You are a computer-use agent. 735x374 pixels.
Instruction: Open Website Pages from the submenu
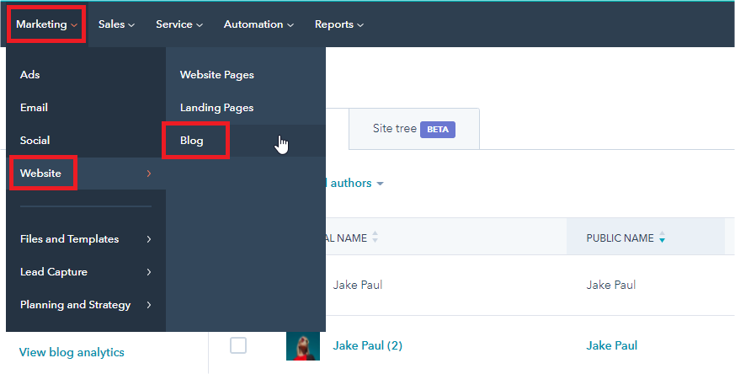[x=216, y=75]
